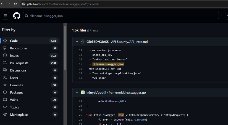Filter results by Commits
Image resolution: width=228 pixels, height=125 pixels.
30,85
